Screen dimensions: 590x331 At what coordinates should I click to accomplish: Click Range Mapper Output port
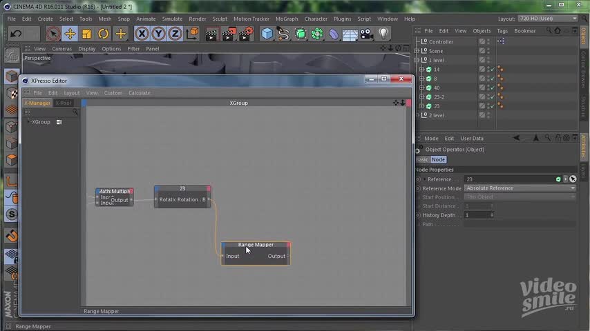[288, 257]
